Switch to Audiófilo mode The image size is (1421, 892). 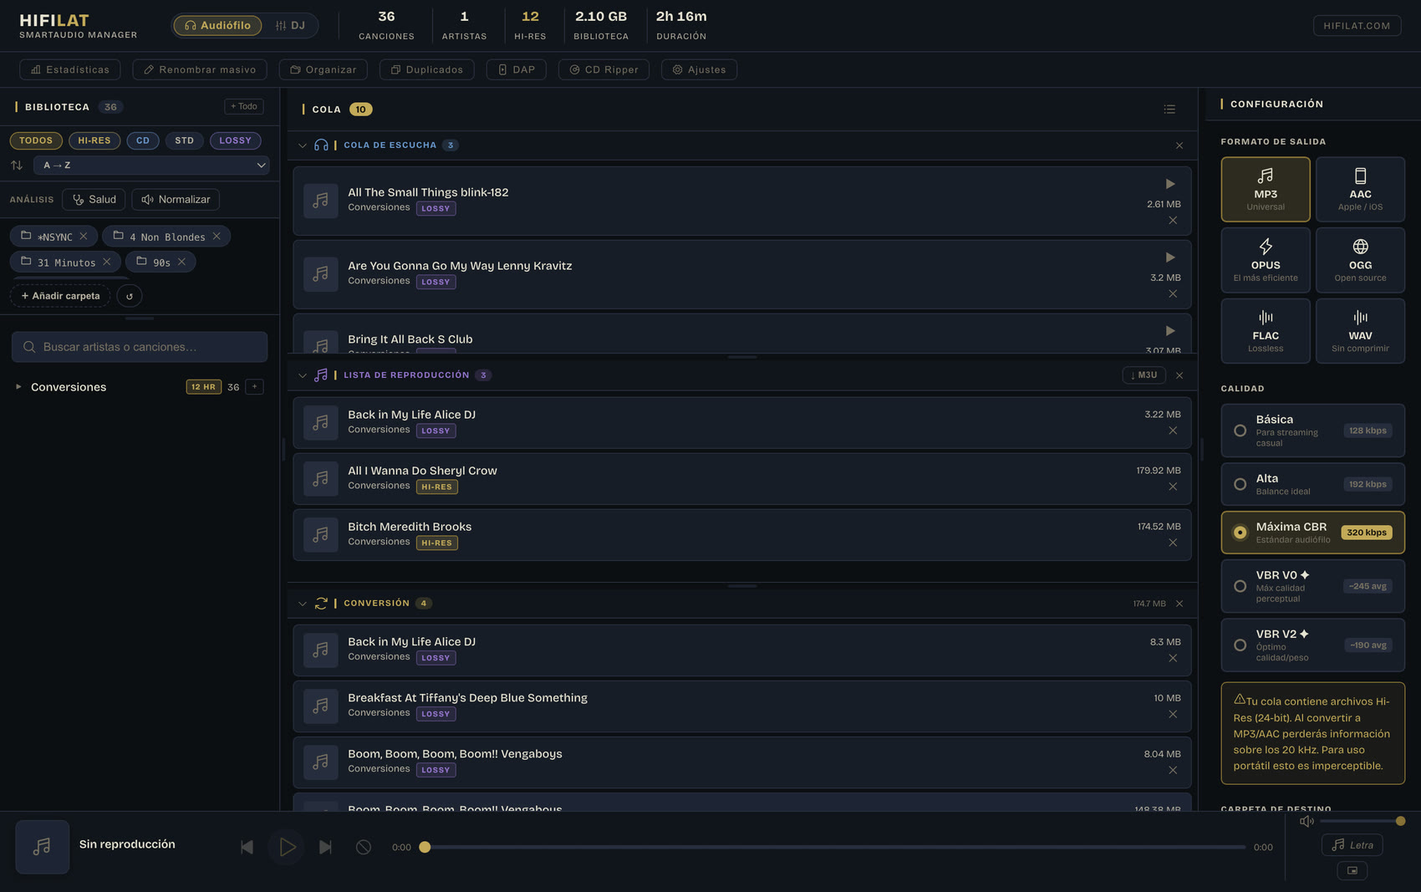217,26
